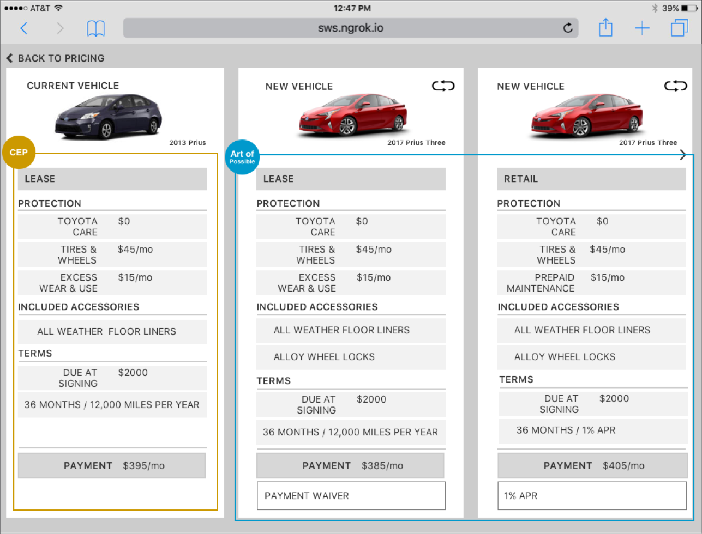Open the Safari share sheet icon
The height and width of the screenshot is (534, 702).
click(605, 27)
